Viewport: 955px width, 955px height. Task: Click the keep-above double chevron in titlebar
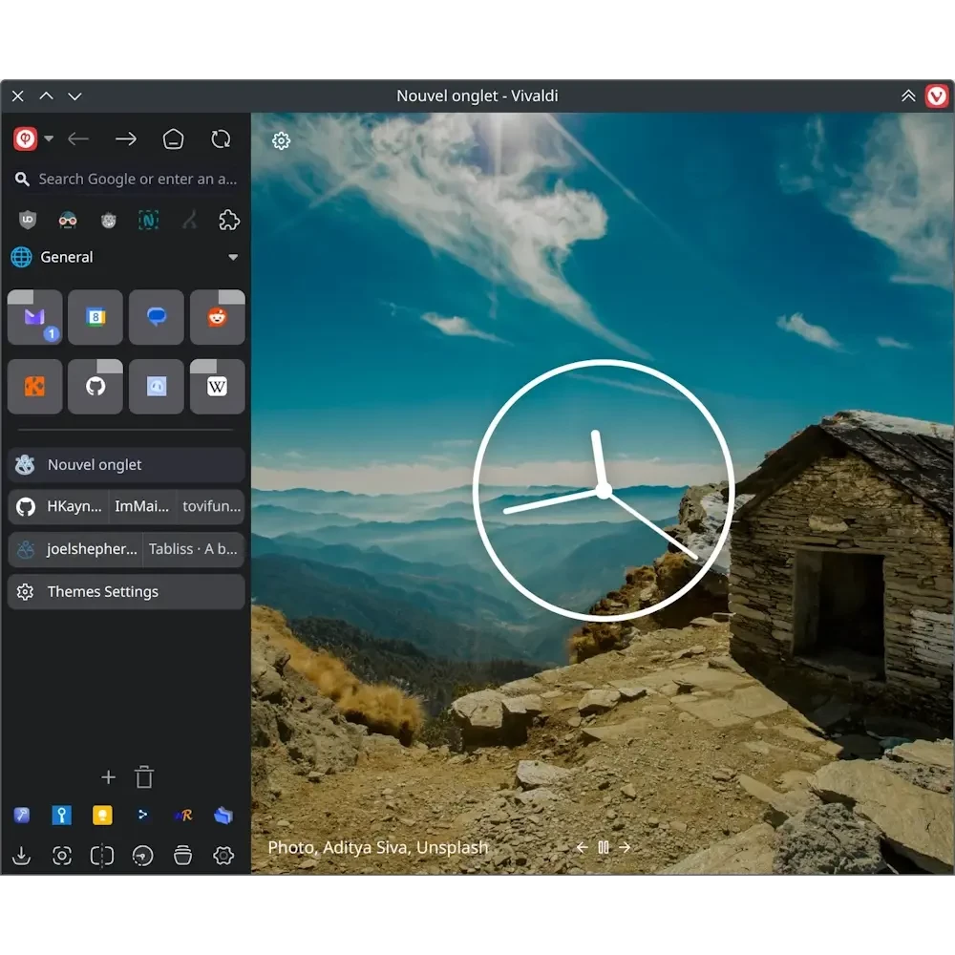pos(908,96)
